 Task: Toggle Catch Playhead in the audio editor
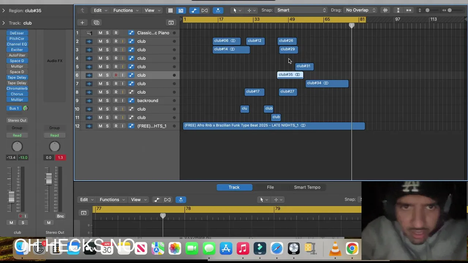click(181, 200)
